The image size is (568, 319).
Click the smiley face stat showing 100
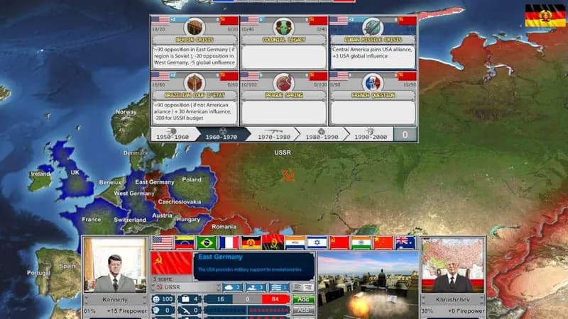(x=163, y=299)
